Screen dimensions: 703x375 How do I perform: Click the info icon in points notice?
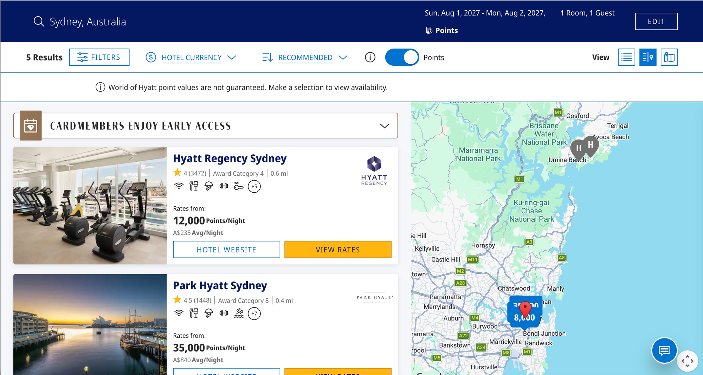tap(100, 87)
